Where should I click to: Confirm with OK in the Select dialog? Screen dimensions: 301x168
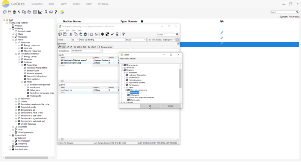(x=150, y=106)
